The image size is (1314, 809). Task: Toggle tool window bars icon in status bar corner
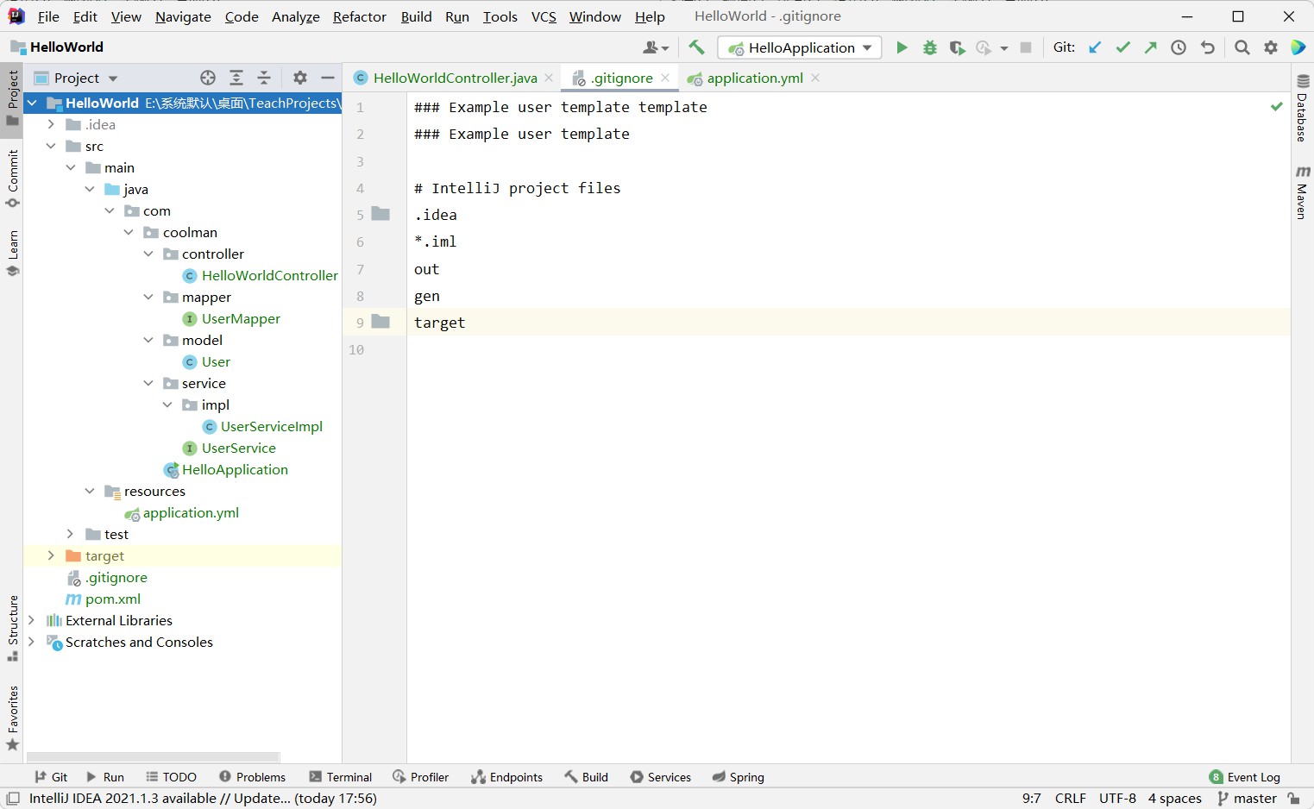(x=13, y=799)
